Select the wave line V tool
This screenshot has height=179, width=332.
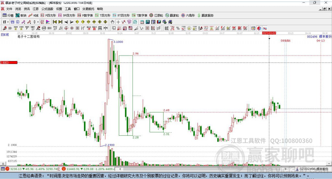coord(142,28)
